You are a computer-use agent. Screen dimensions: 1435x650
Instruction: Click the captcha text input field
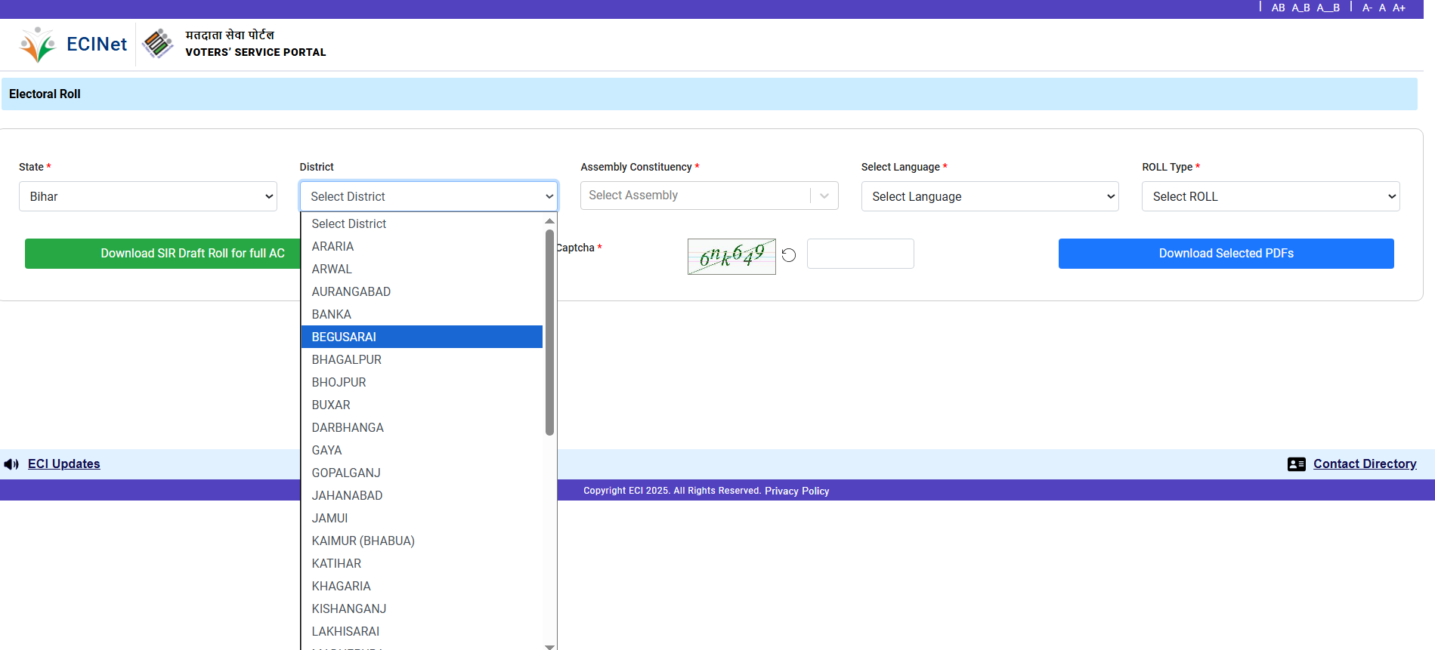[860, 254]
